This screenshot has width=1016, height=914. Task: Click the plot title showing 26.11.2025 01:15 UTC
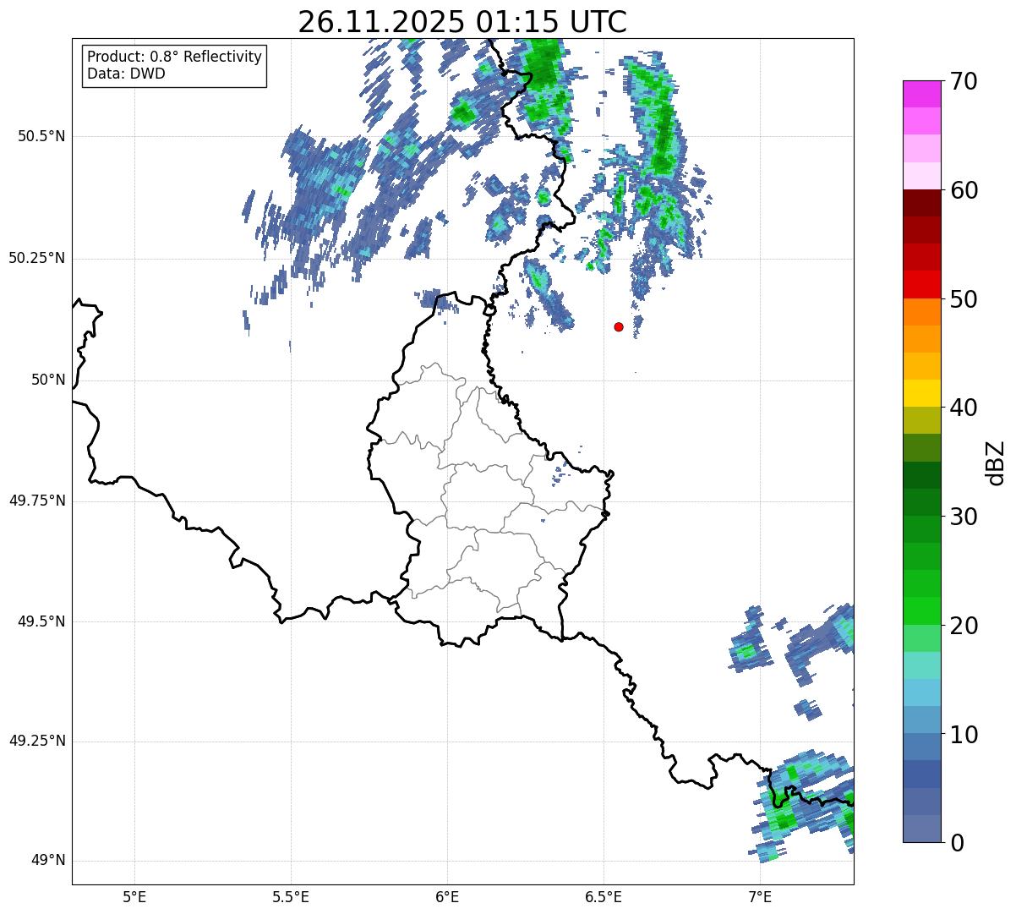462,22
